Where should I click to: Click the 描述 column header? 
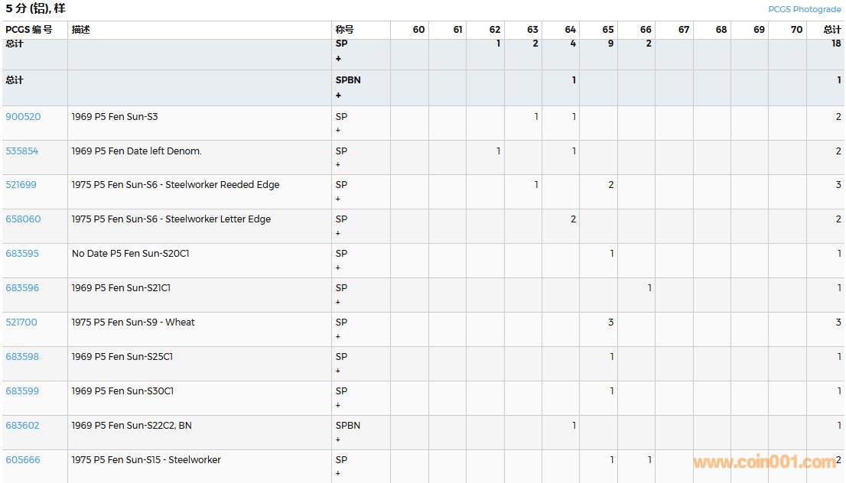coord(81,30)
